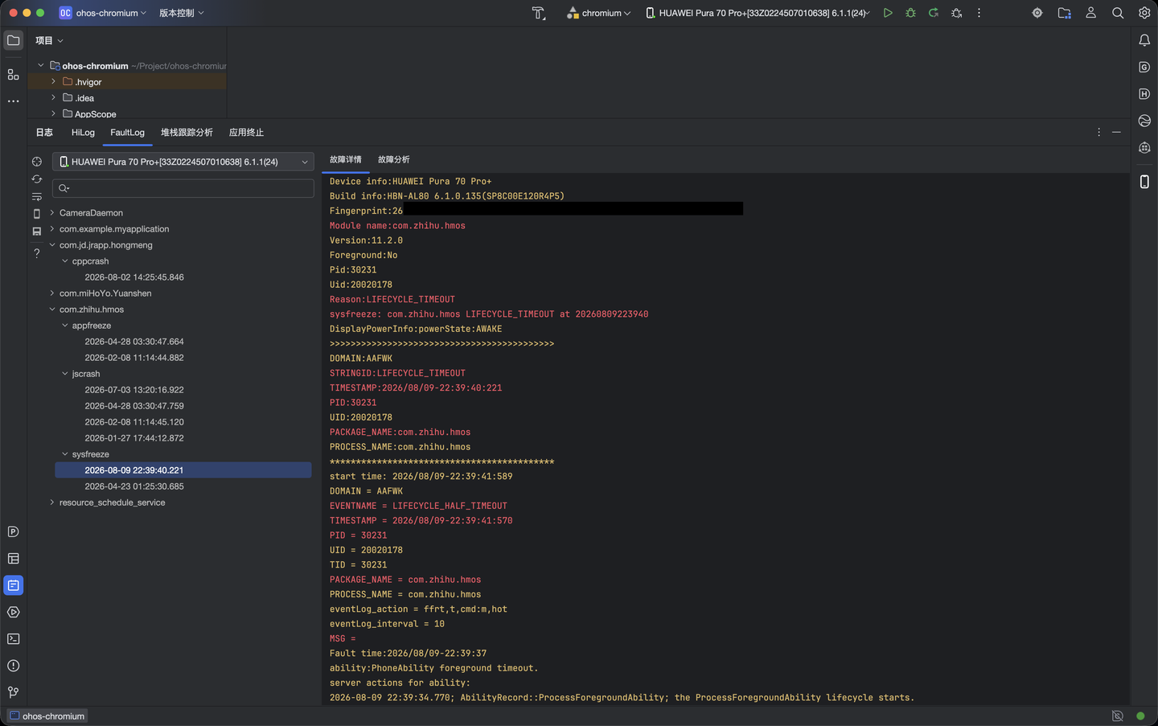Collapse the jscrash node

click(x=65, y=374)
